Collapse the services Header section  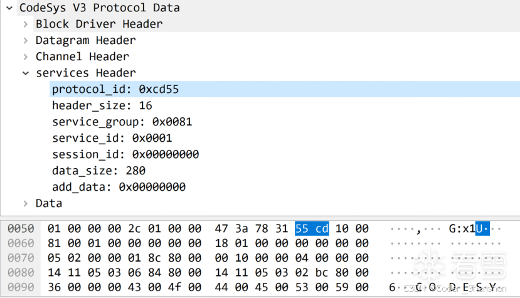[26, 73]
